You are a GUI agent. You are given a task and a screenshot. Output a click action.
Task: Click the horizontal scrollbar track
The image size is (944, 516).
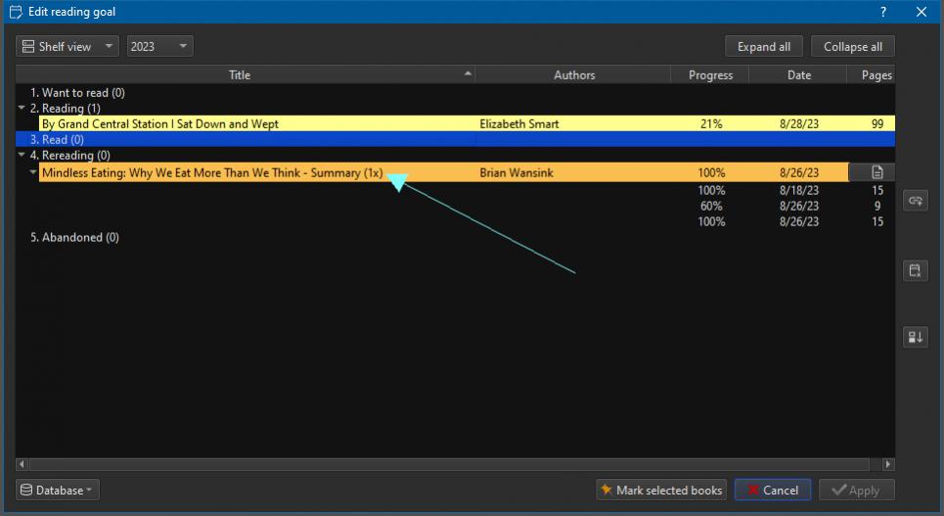(x=449, y=464)
